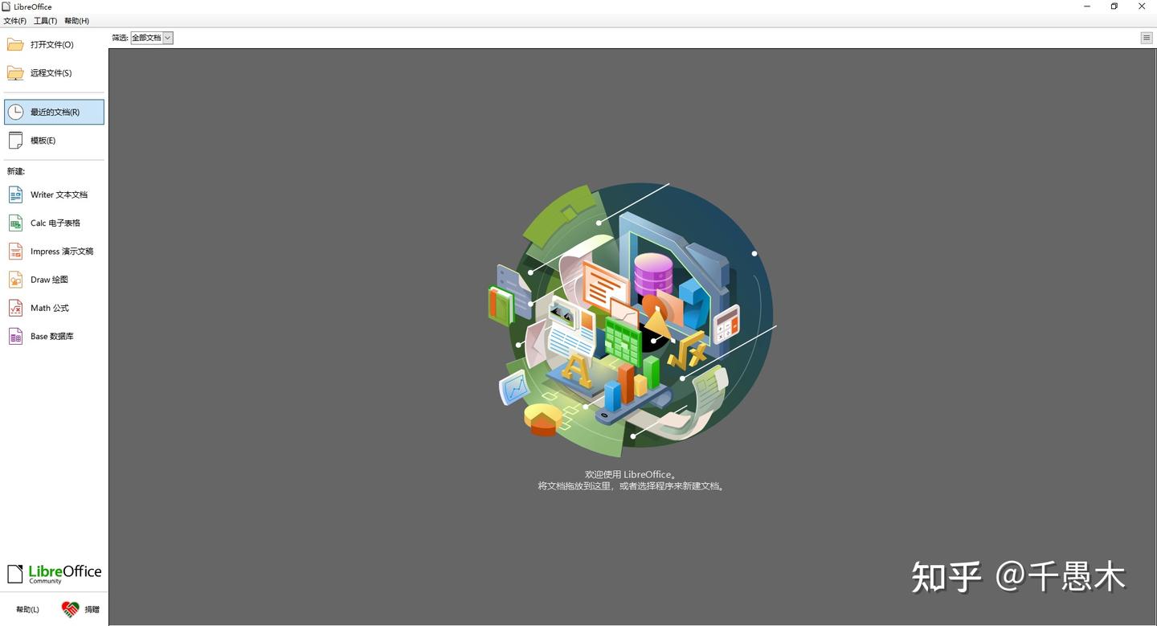
Task: Open a new Draw drawing
Action: [46, 279]
